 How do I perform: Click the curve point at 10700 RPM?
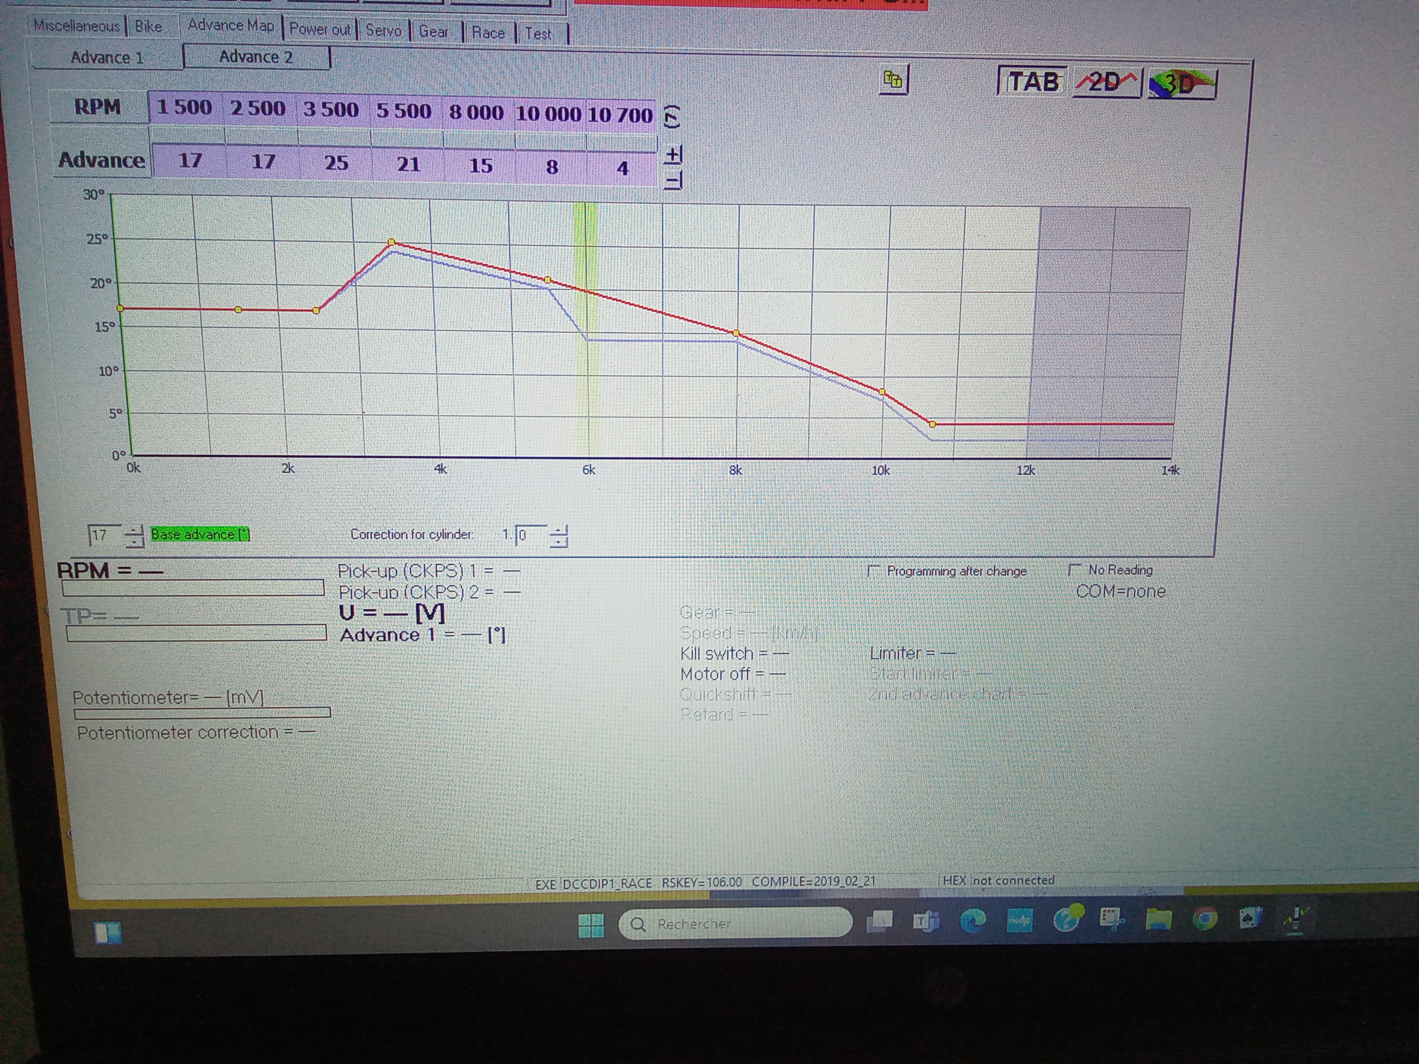click(932, 424)
